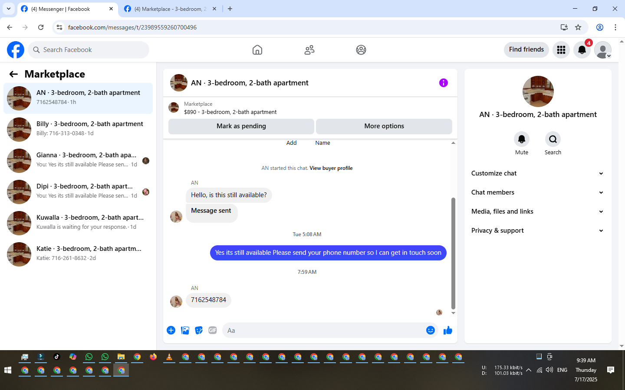Click the message input box
Screen dimensions: 625x390
[323, 330]
